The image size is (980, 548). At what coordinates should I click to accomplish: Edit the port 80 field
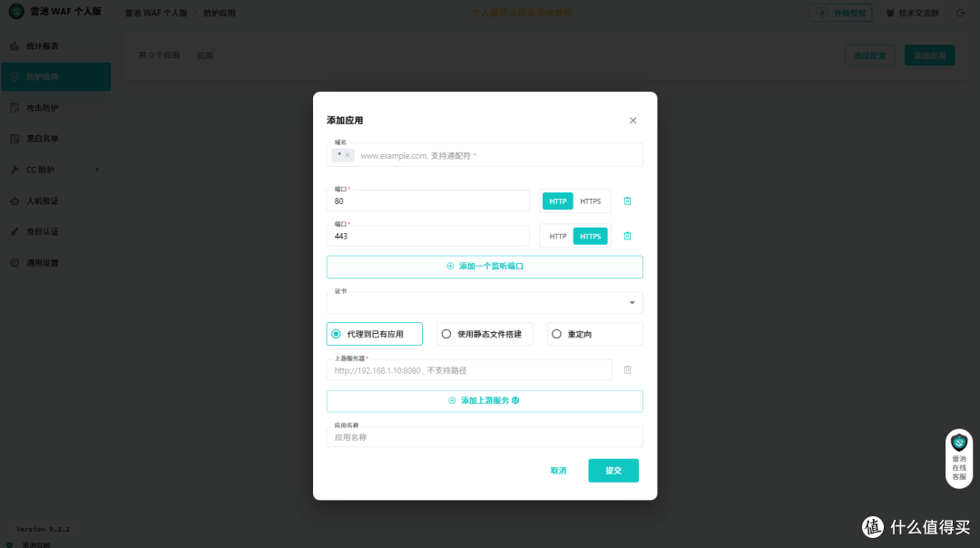427,201
